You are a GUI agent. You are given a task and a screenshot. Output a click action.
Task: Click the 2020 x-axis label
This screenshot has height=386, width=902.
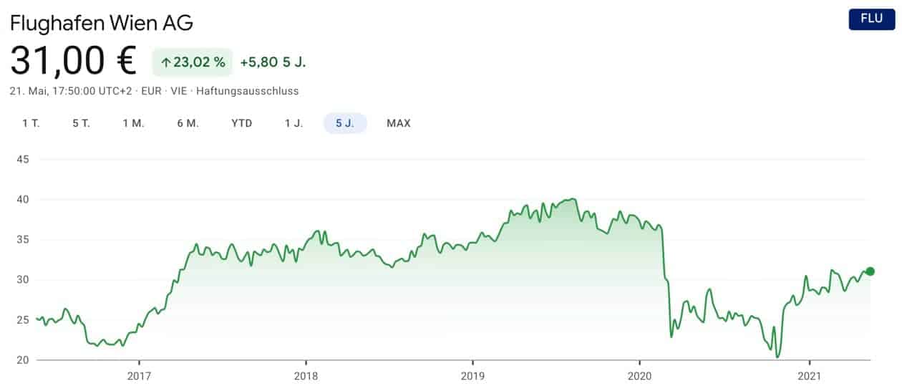click(639, 375)
